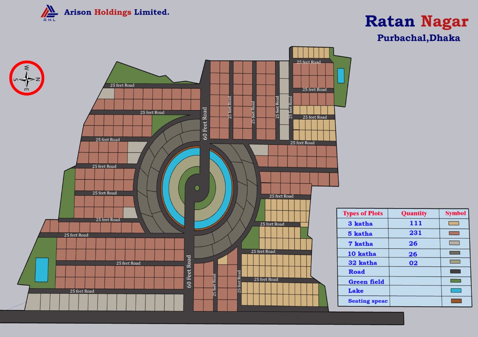Click the blue pond in the lower-left green field
Viewport: 478px width, 337px height.
(x=42, y=270)
